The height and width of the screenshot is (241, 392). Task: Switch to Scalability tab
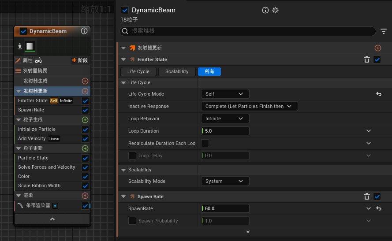click(177, 72)
